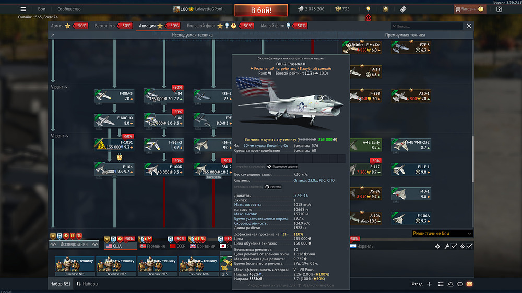The image size is (522, 293).
Task: Click the red В бой! button
Action: (261, 10)
